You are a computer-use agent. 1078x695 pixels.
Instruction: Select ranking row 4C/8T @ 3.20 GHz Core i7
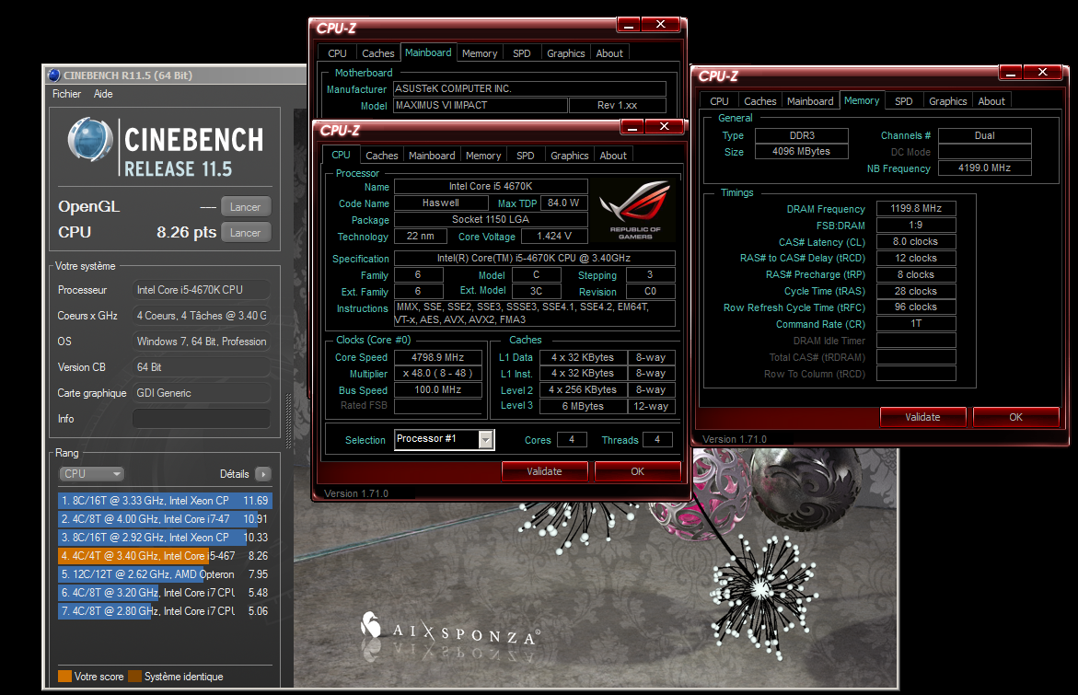[x=165, y=593]
